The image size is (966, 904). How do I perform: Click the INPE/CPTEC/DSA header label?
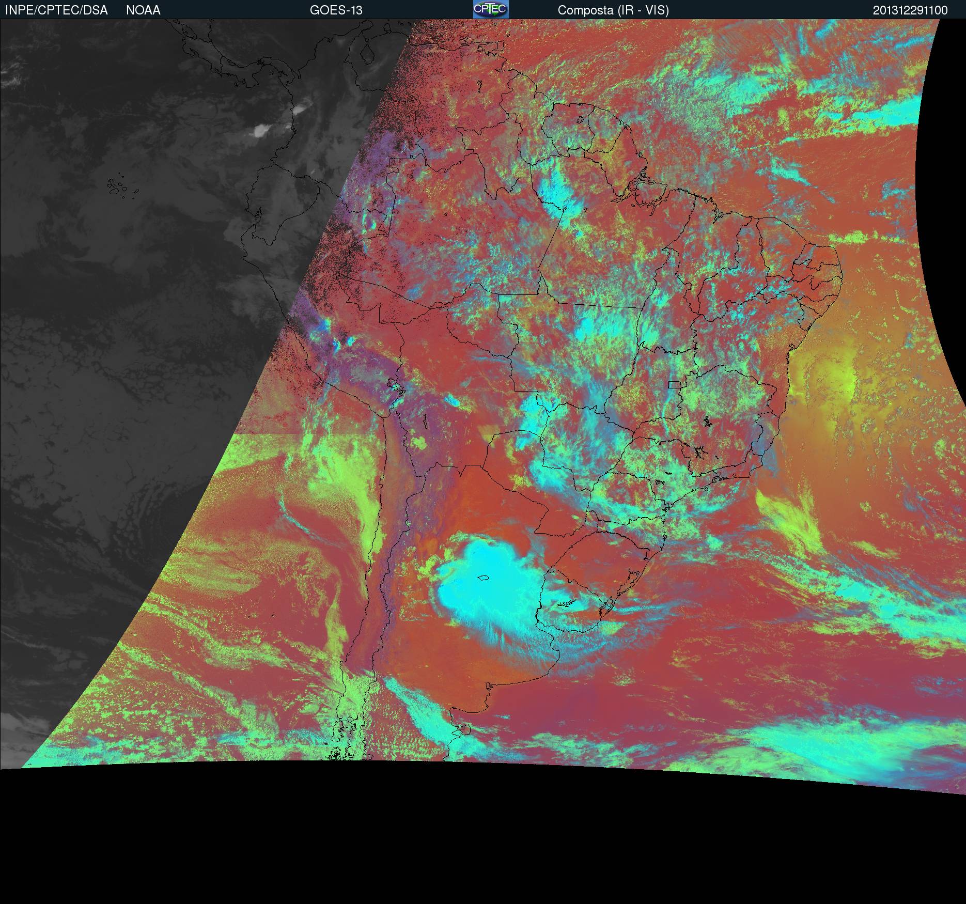coord(56,10)
